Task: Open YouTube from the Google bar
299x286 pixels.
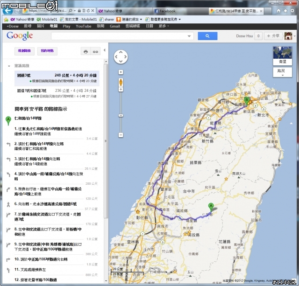Action: 83,26
